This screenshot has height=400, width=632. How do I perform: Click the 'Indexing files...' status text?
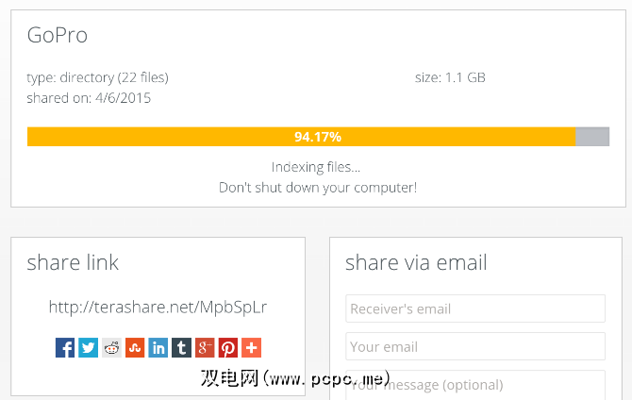(316, 167)
